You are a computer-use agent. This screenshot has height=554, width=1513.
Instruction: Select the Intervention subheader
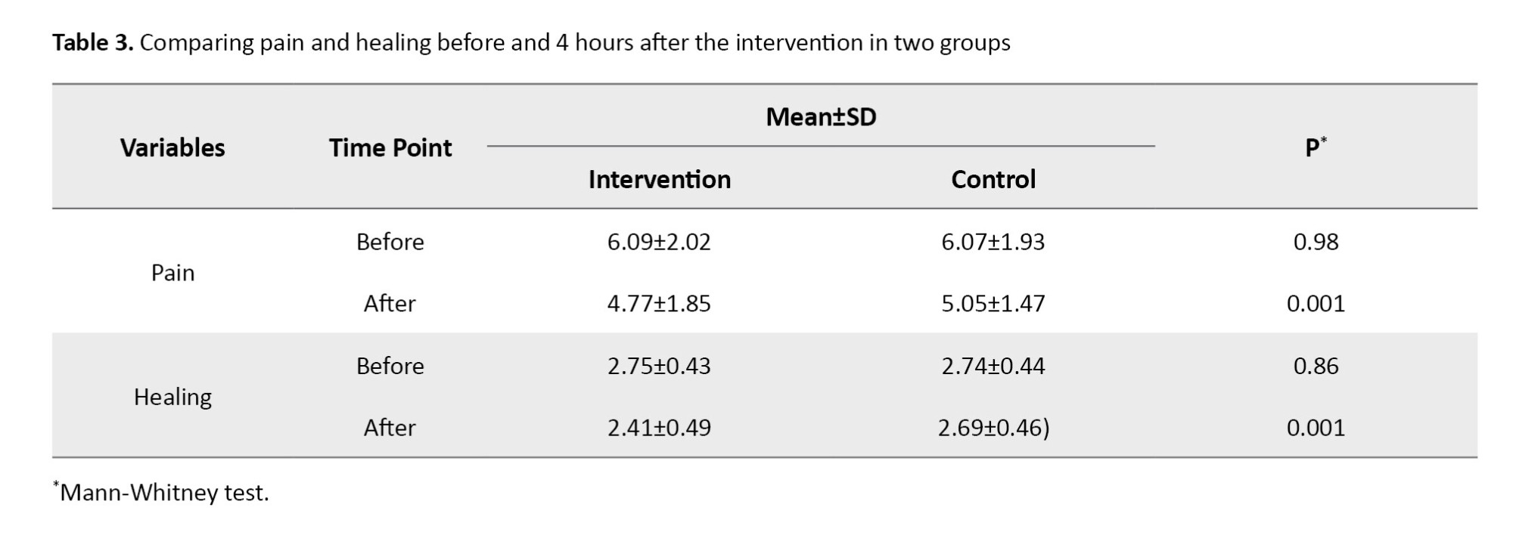[660, 179]
